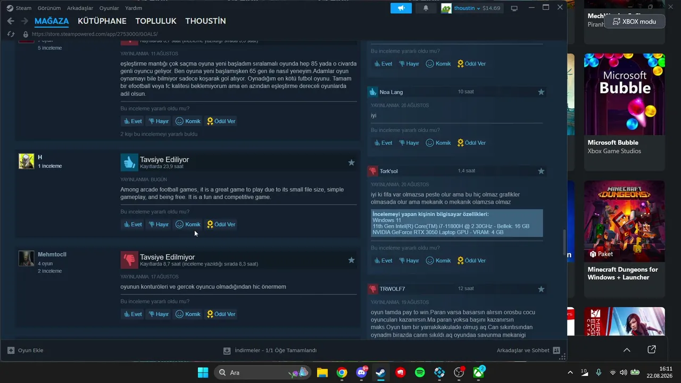The height and width of the screenshot is (383, 681).
Task: Mark Noa Lang's review as Komik
Action: pos(438,143)
